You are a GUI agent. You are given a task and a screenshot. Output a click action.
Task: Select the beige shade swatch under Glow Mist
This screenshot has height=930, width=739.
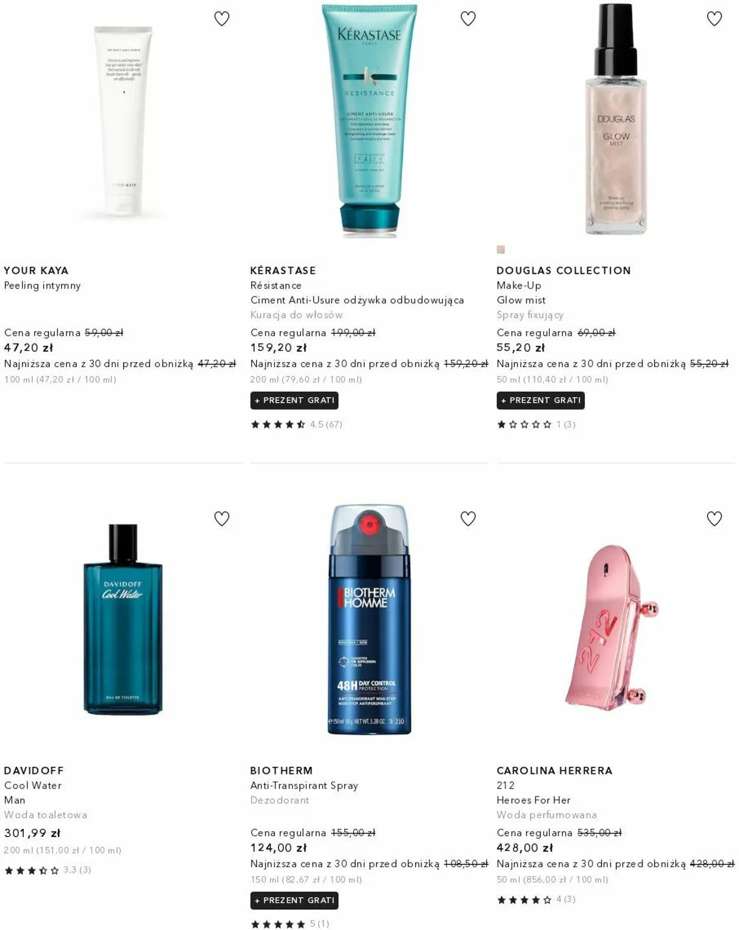coord(501,249)
